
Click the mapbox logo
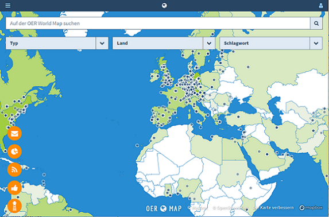click(311, 208)
